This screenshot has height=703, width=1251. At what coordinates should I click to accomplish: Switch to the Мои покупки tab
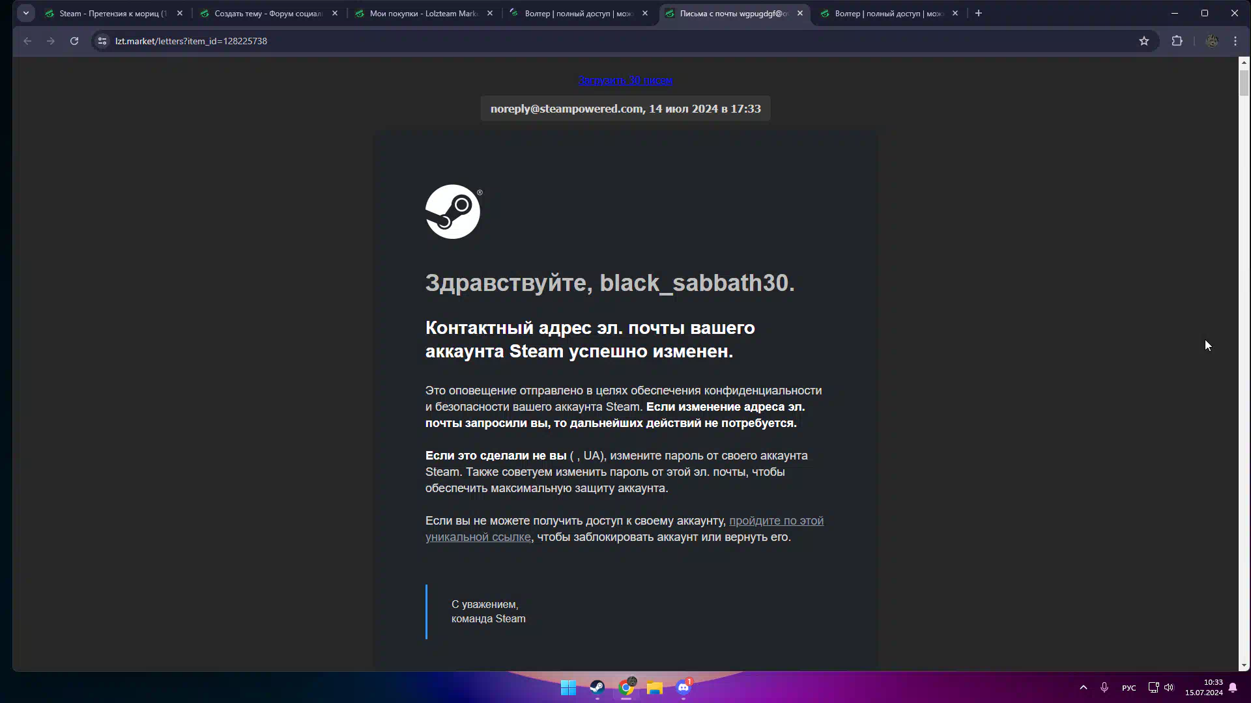click(x=424, y=13)
